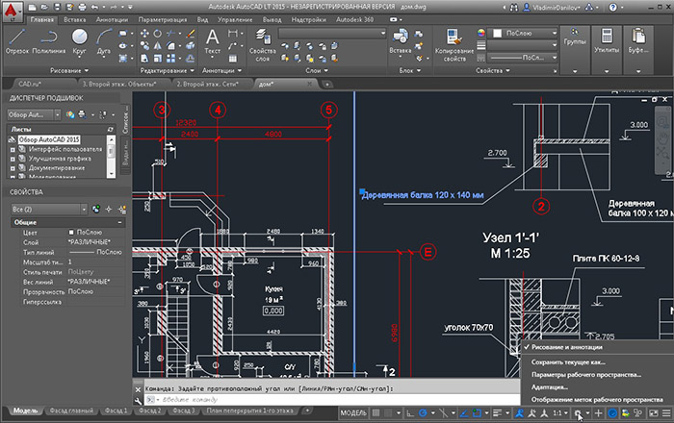Open the Фасад главный layout tab
The height and width of the screenshot is (423, 674).
71,411
